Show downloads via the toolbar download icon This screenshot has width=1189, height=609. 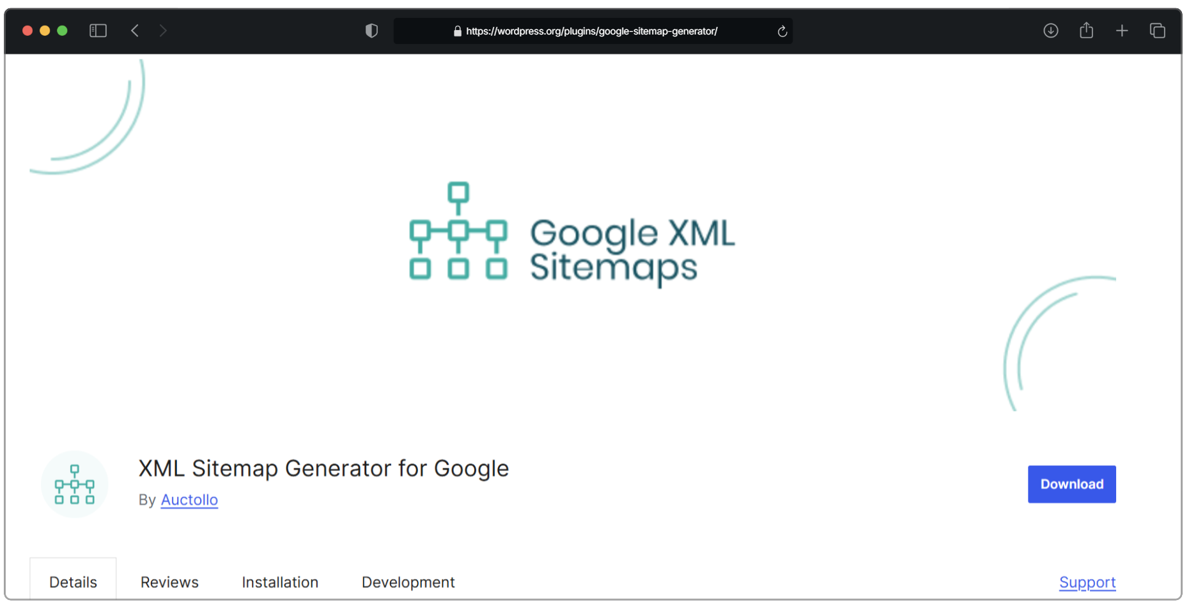1050,31
